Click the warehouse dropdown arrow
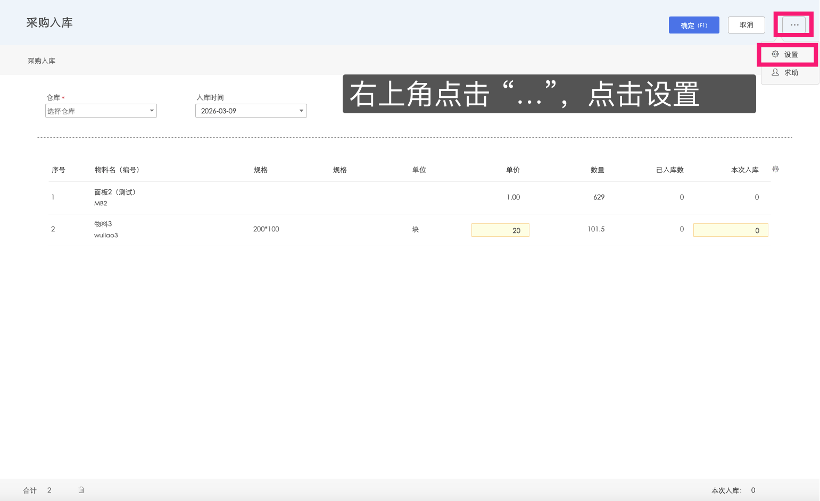Viewport: 820px width, 501px height. [x=151, y=111]
